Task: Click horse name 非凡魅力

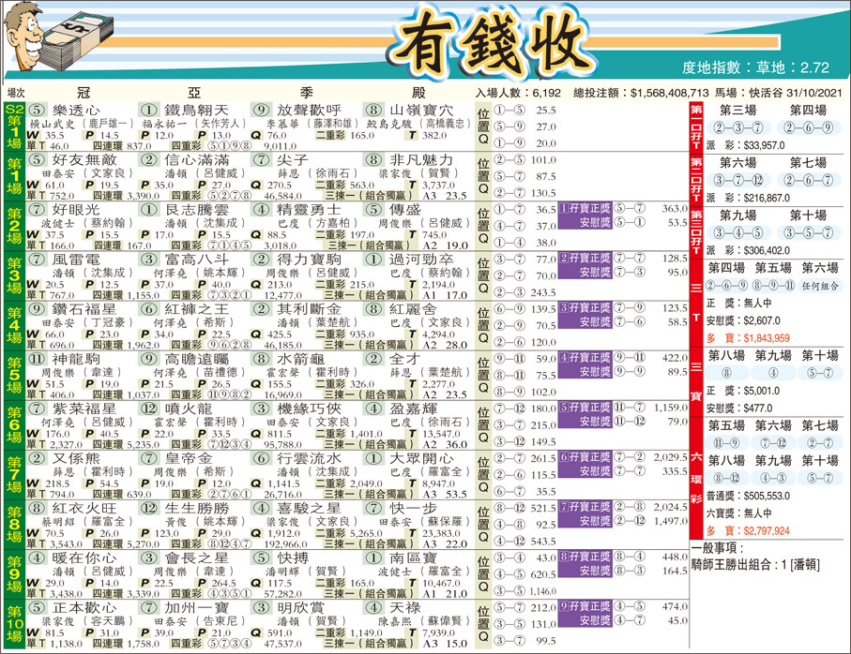Action: click(x=421, y=160)
